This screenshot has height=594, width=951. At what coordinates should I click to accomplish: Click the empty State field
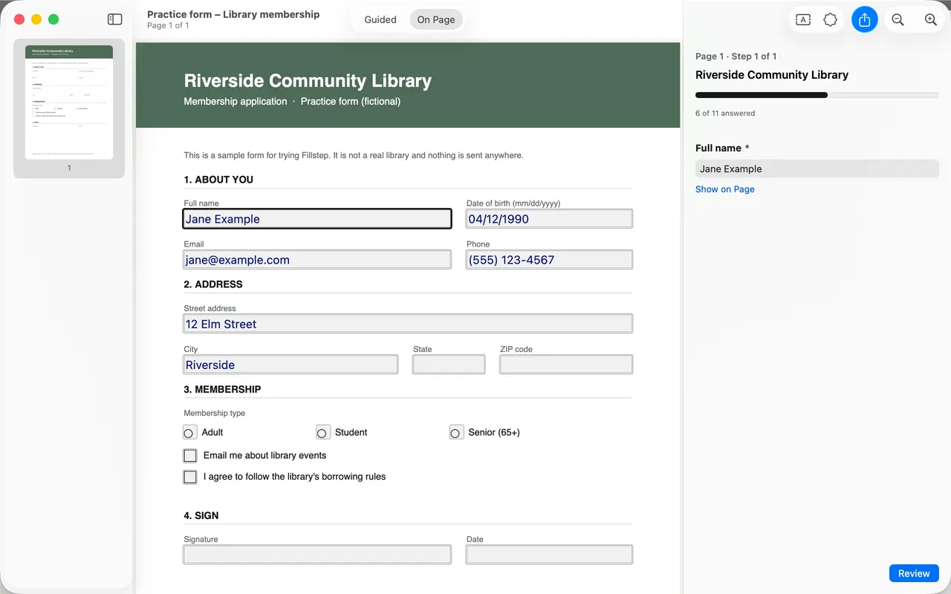tap(449, 365)
